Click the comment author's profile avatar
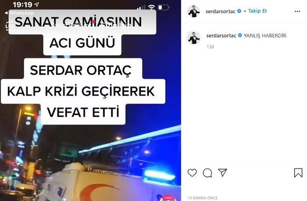Image resolution: width=307 pixels, height=201 pixels. pos(194,38)
